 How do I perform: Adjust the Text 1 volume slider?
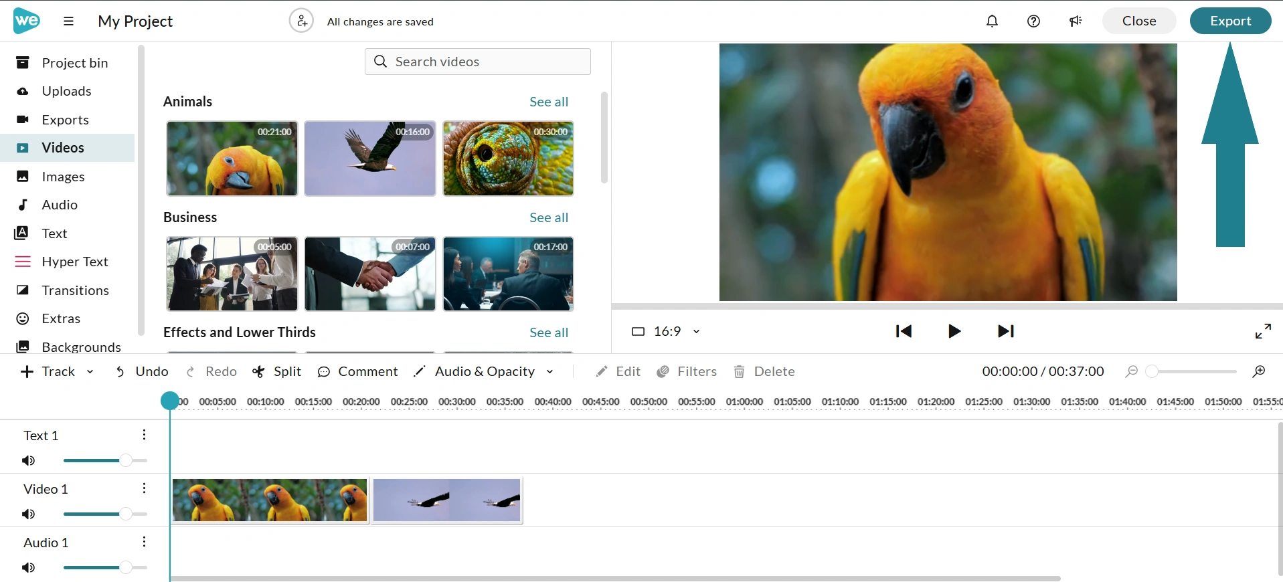pos(105,460)
